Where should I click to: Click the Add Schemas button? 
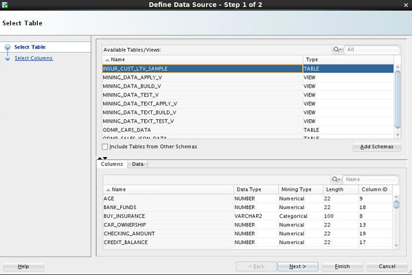point(376,147)
